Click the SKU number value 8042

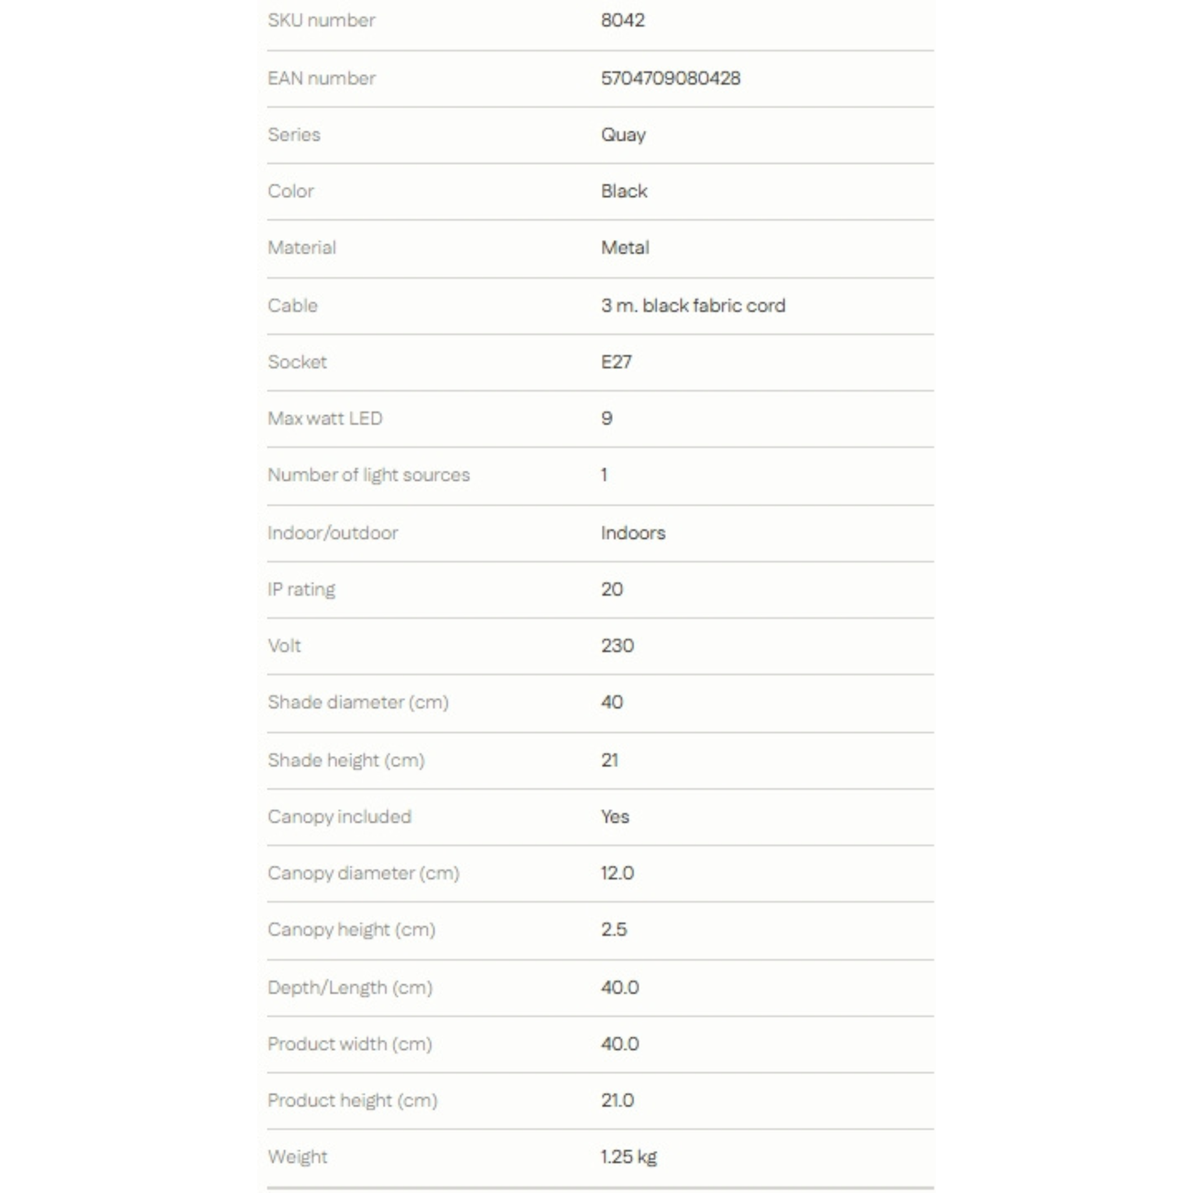[x=623, y=20]
